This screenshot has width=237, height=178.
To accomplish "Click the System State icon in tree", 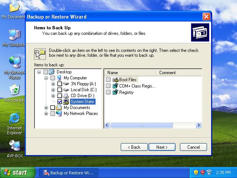I will click(x=66, y=102).
